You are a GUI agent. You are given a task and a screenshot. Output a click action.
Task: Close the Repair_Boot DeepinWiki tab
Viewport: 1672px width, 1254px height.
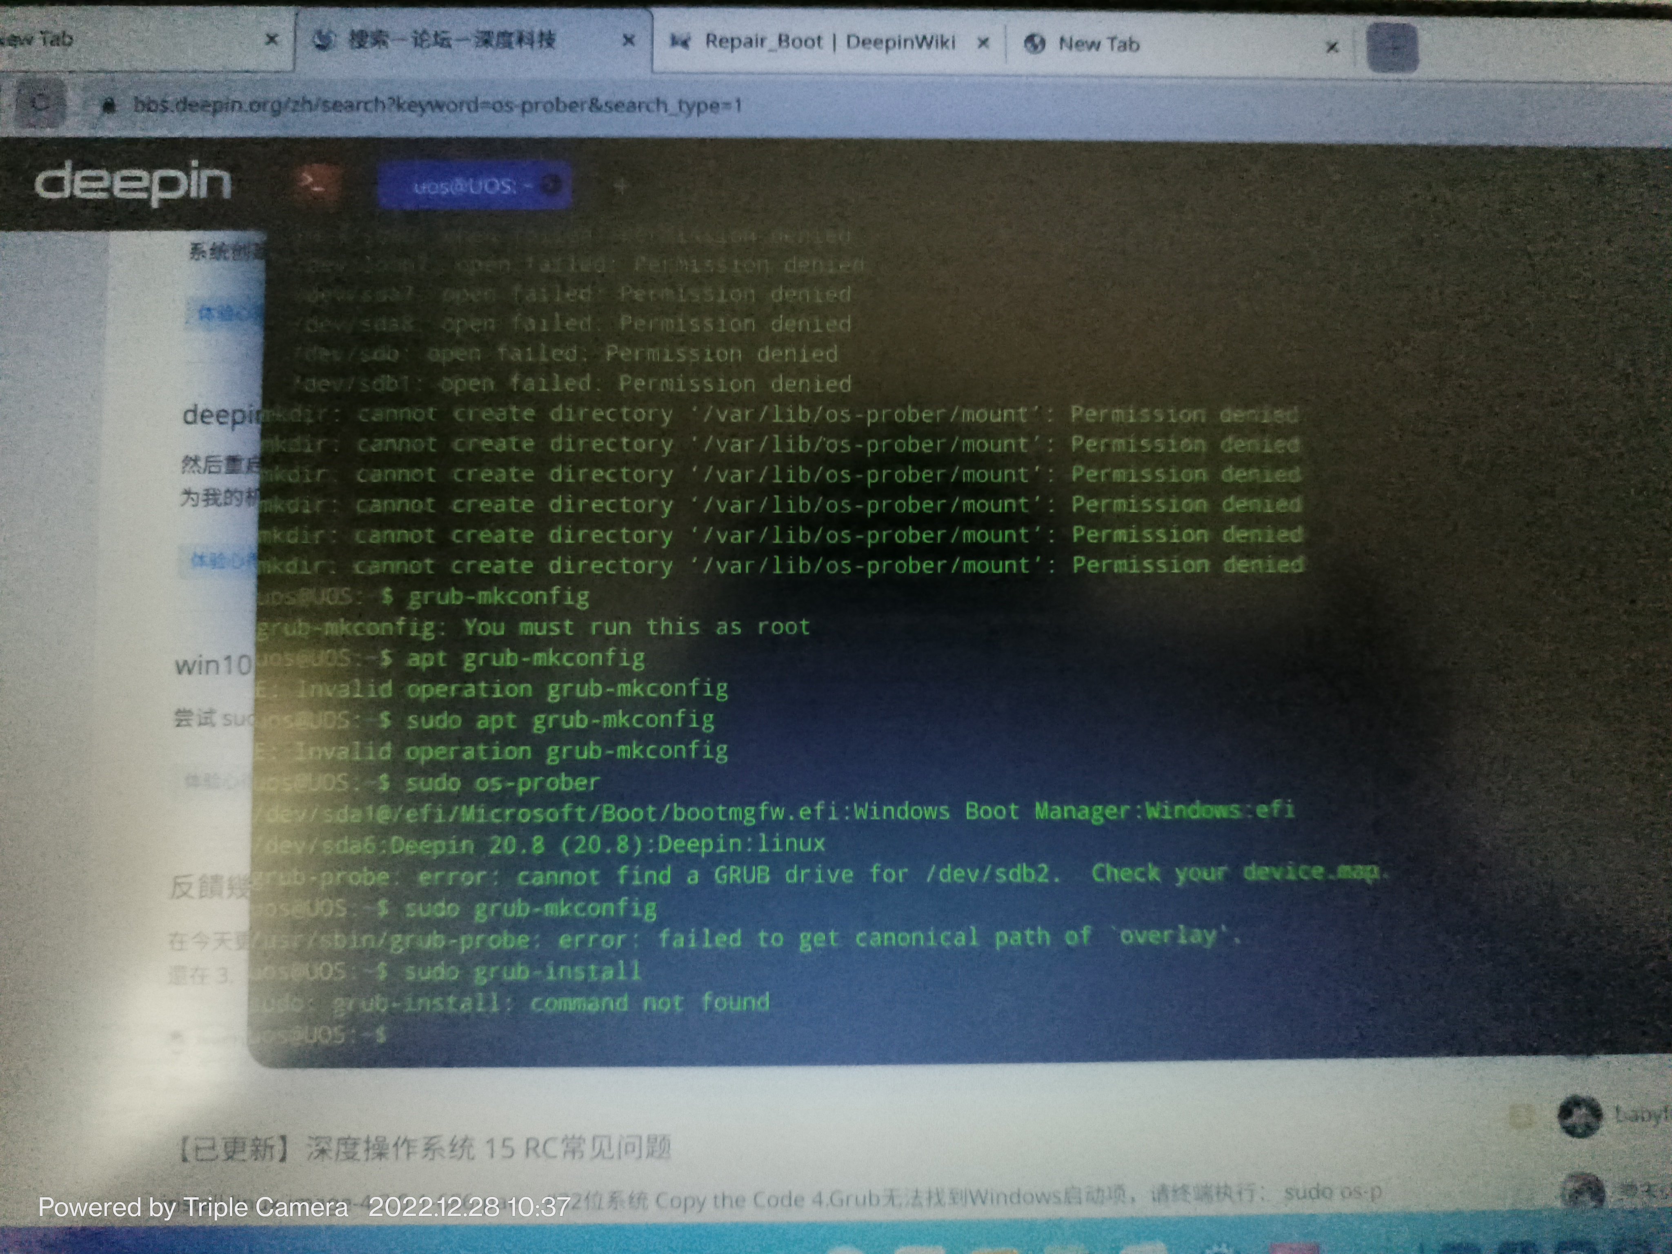click(x=983, y=43)
